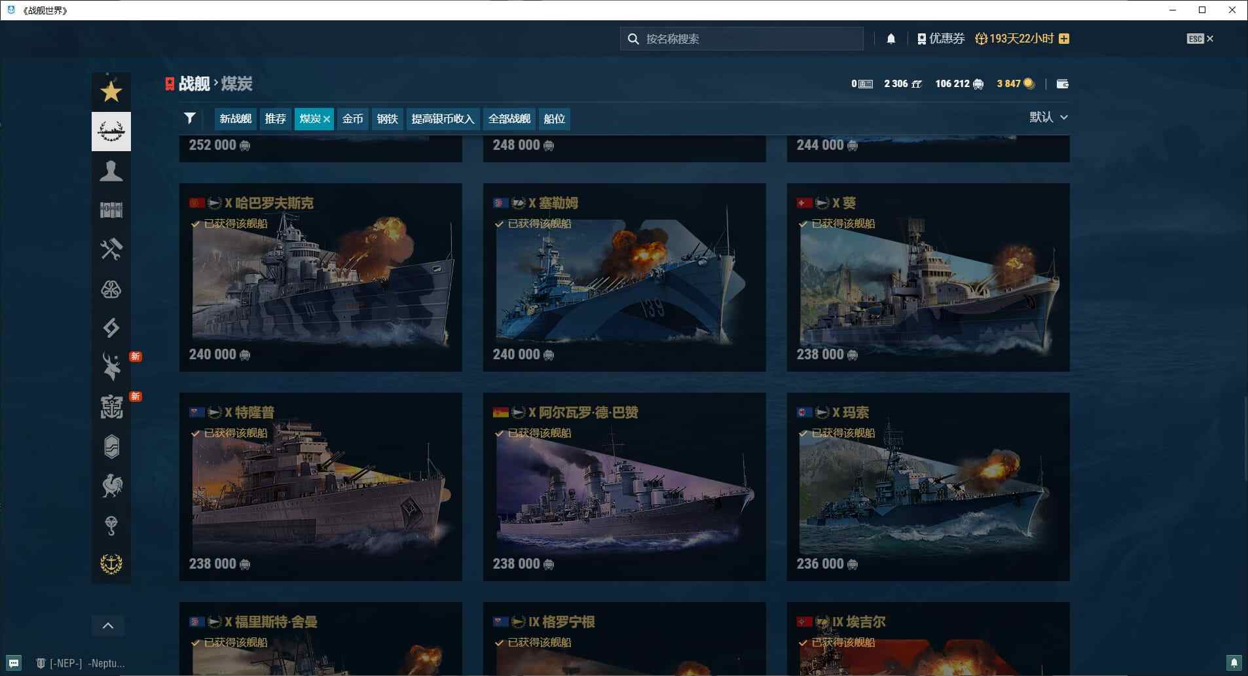
Task: Enable the 金币 filter
Action: tap(352, 118)
